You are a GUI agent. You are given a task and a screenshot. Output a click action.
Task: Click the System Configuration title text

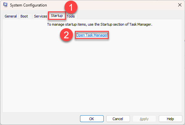click(x=29, y=5)
